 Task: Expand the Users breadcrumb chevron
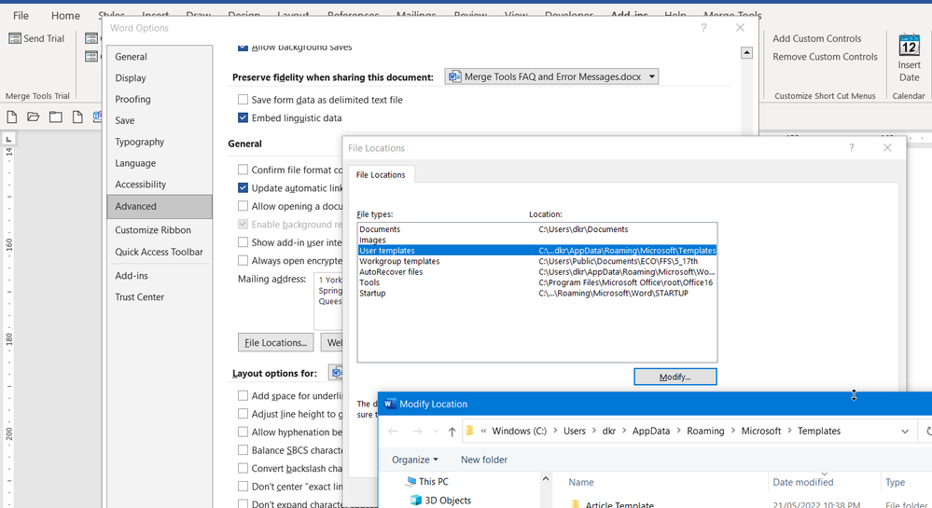(x=594, y=432)
